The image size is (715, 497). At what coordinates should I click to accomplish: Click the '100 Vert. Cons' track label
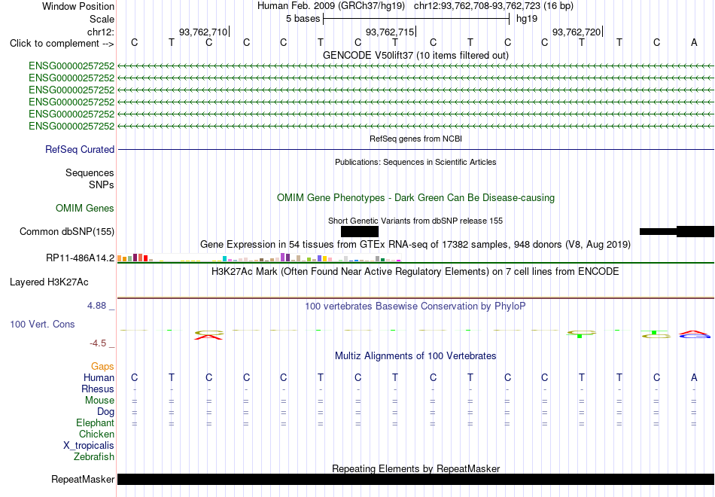coord(42,324)
